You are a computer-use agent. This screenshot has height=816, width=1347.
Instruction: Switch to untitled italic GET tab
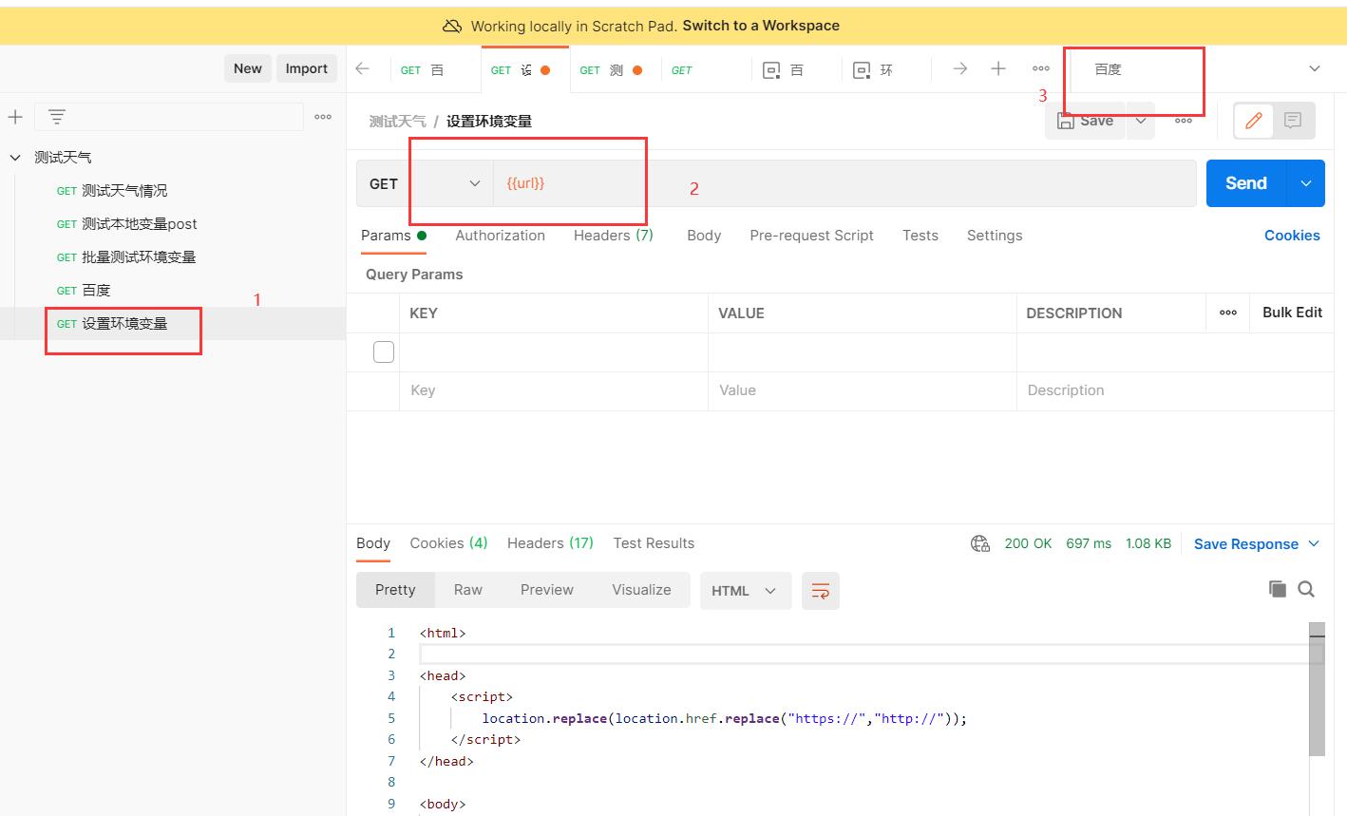704,69
